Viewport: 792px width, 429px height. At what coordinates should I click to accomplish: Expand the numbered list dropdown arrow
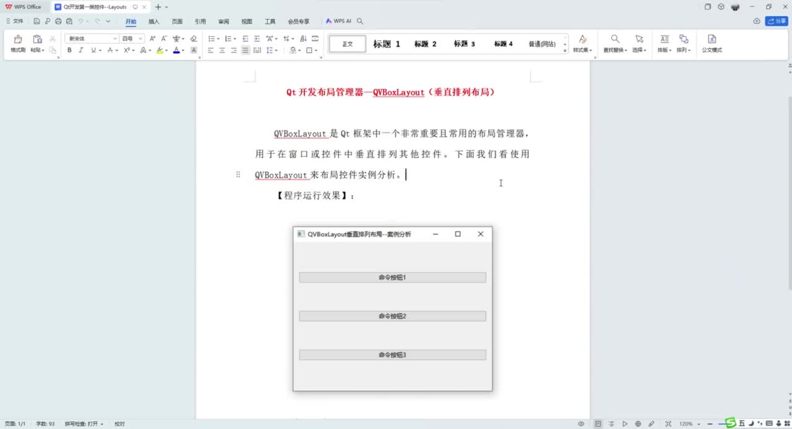tap(235, 39)
